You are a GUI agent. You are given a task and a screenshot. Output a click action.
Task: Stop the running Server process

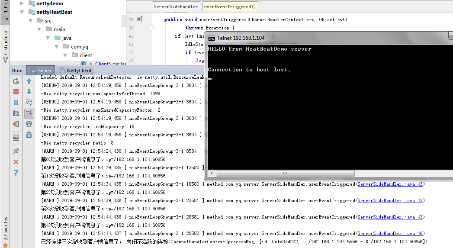(16, 92)
